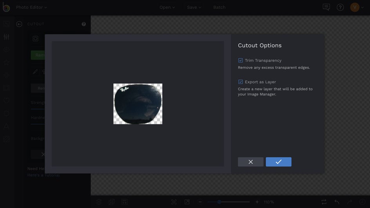The width and height of the screenshot is (370, 208).
Task: Open the Image Manager sidebar icon
Action: (x=6, y=24)
